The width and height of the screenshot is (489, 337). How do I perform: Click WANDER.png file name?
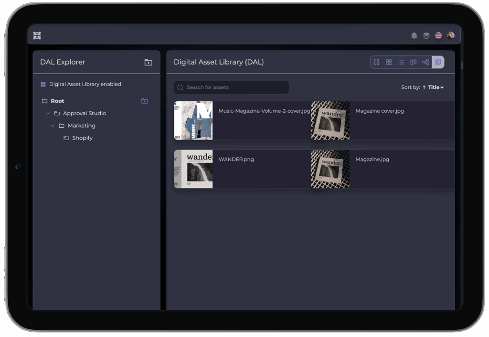coord(236,160)
